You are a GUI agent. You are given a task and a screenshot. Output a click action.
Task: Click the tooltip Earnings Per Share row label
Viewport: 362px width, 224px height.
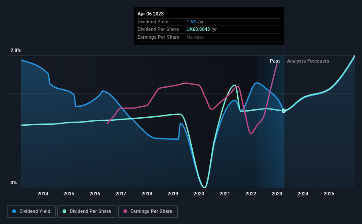(158, 37)
